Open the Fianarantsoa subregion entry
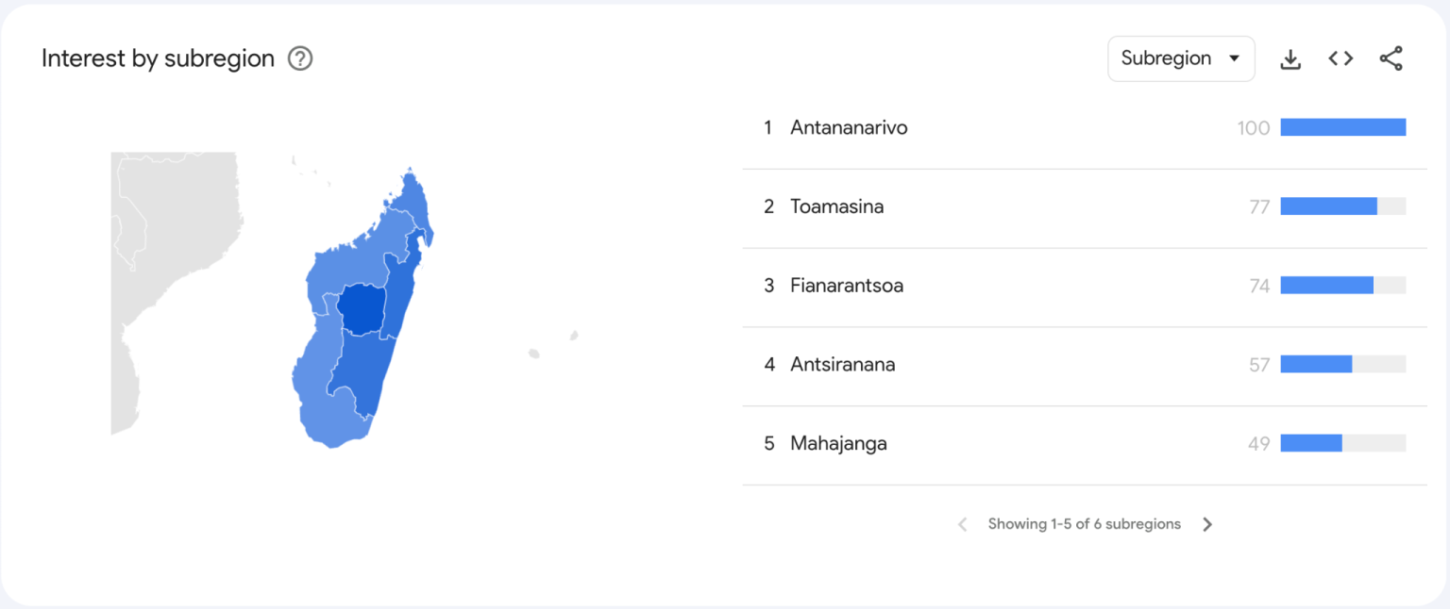 click(846, 286)
